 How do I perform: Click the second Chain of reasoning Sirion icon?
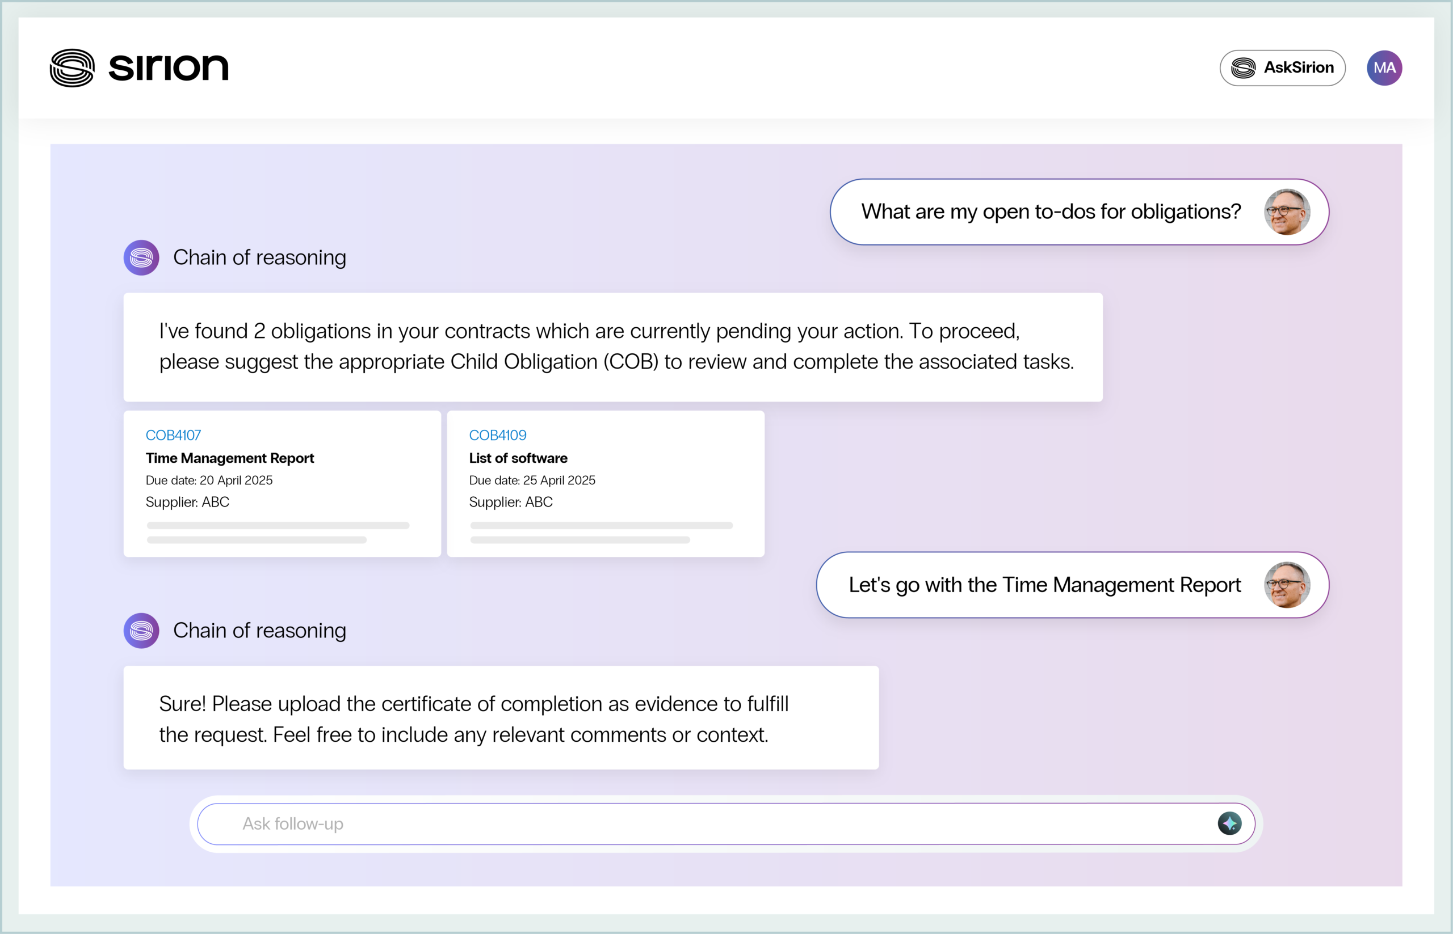tap(141, 631)
